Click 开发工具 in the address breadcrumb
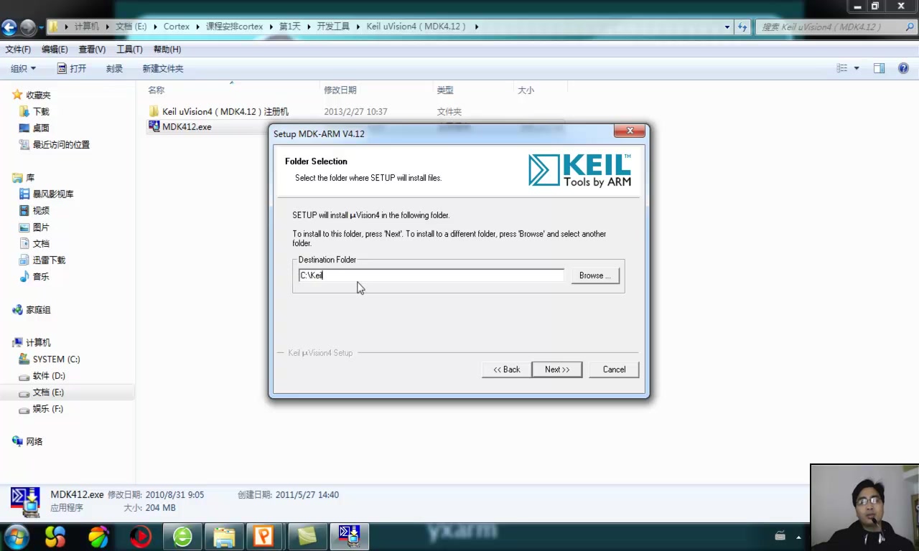The image size is (919, 551). [x=333, y=27]
